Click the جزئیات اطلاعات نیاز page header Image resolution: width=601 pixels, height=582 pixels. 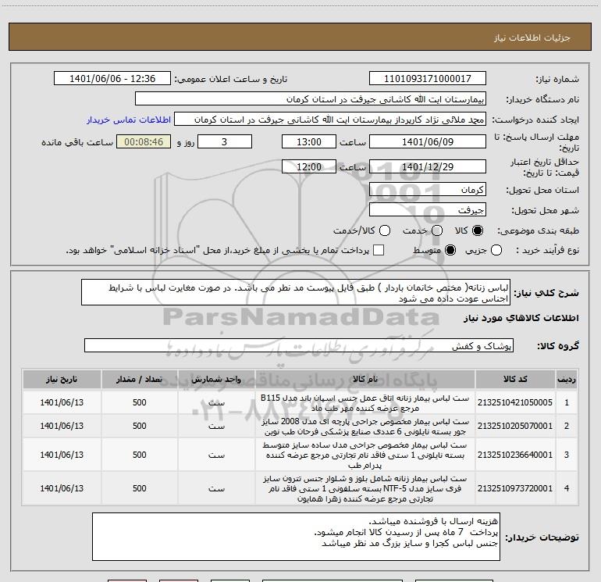[x=532, y=37]
